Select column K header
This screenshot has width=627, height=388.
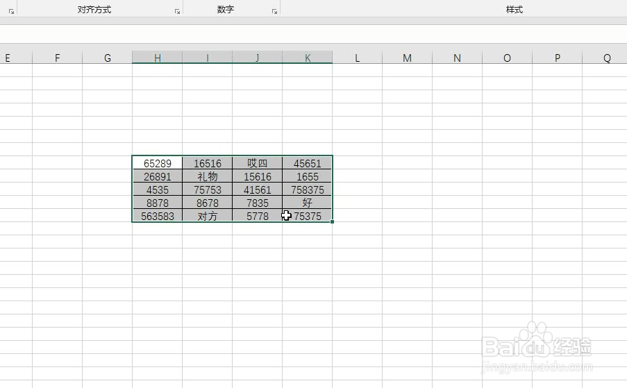(x=307, y=58)
